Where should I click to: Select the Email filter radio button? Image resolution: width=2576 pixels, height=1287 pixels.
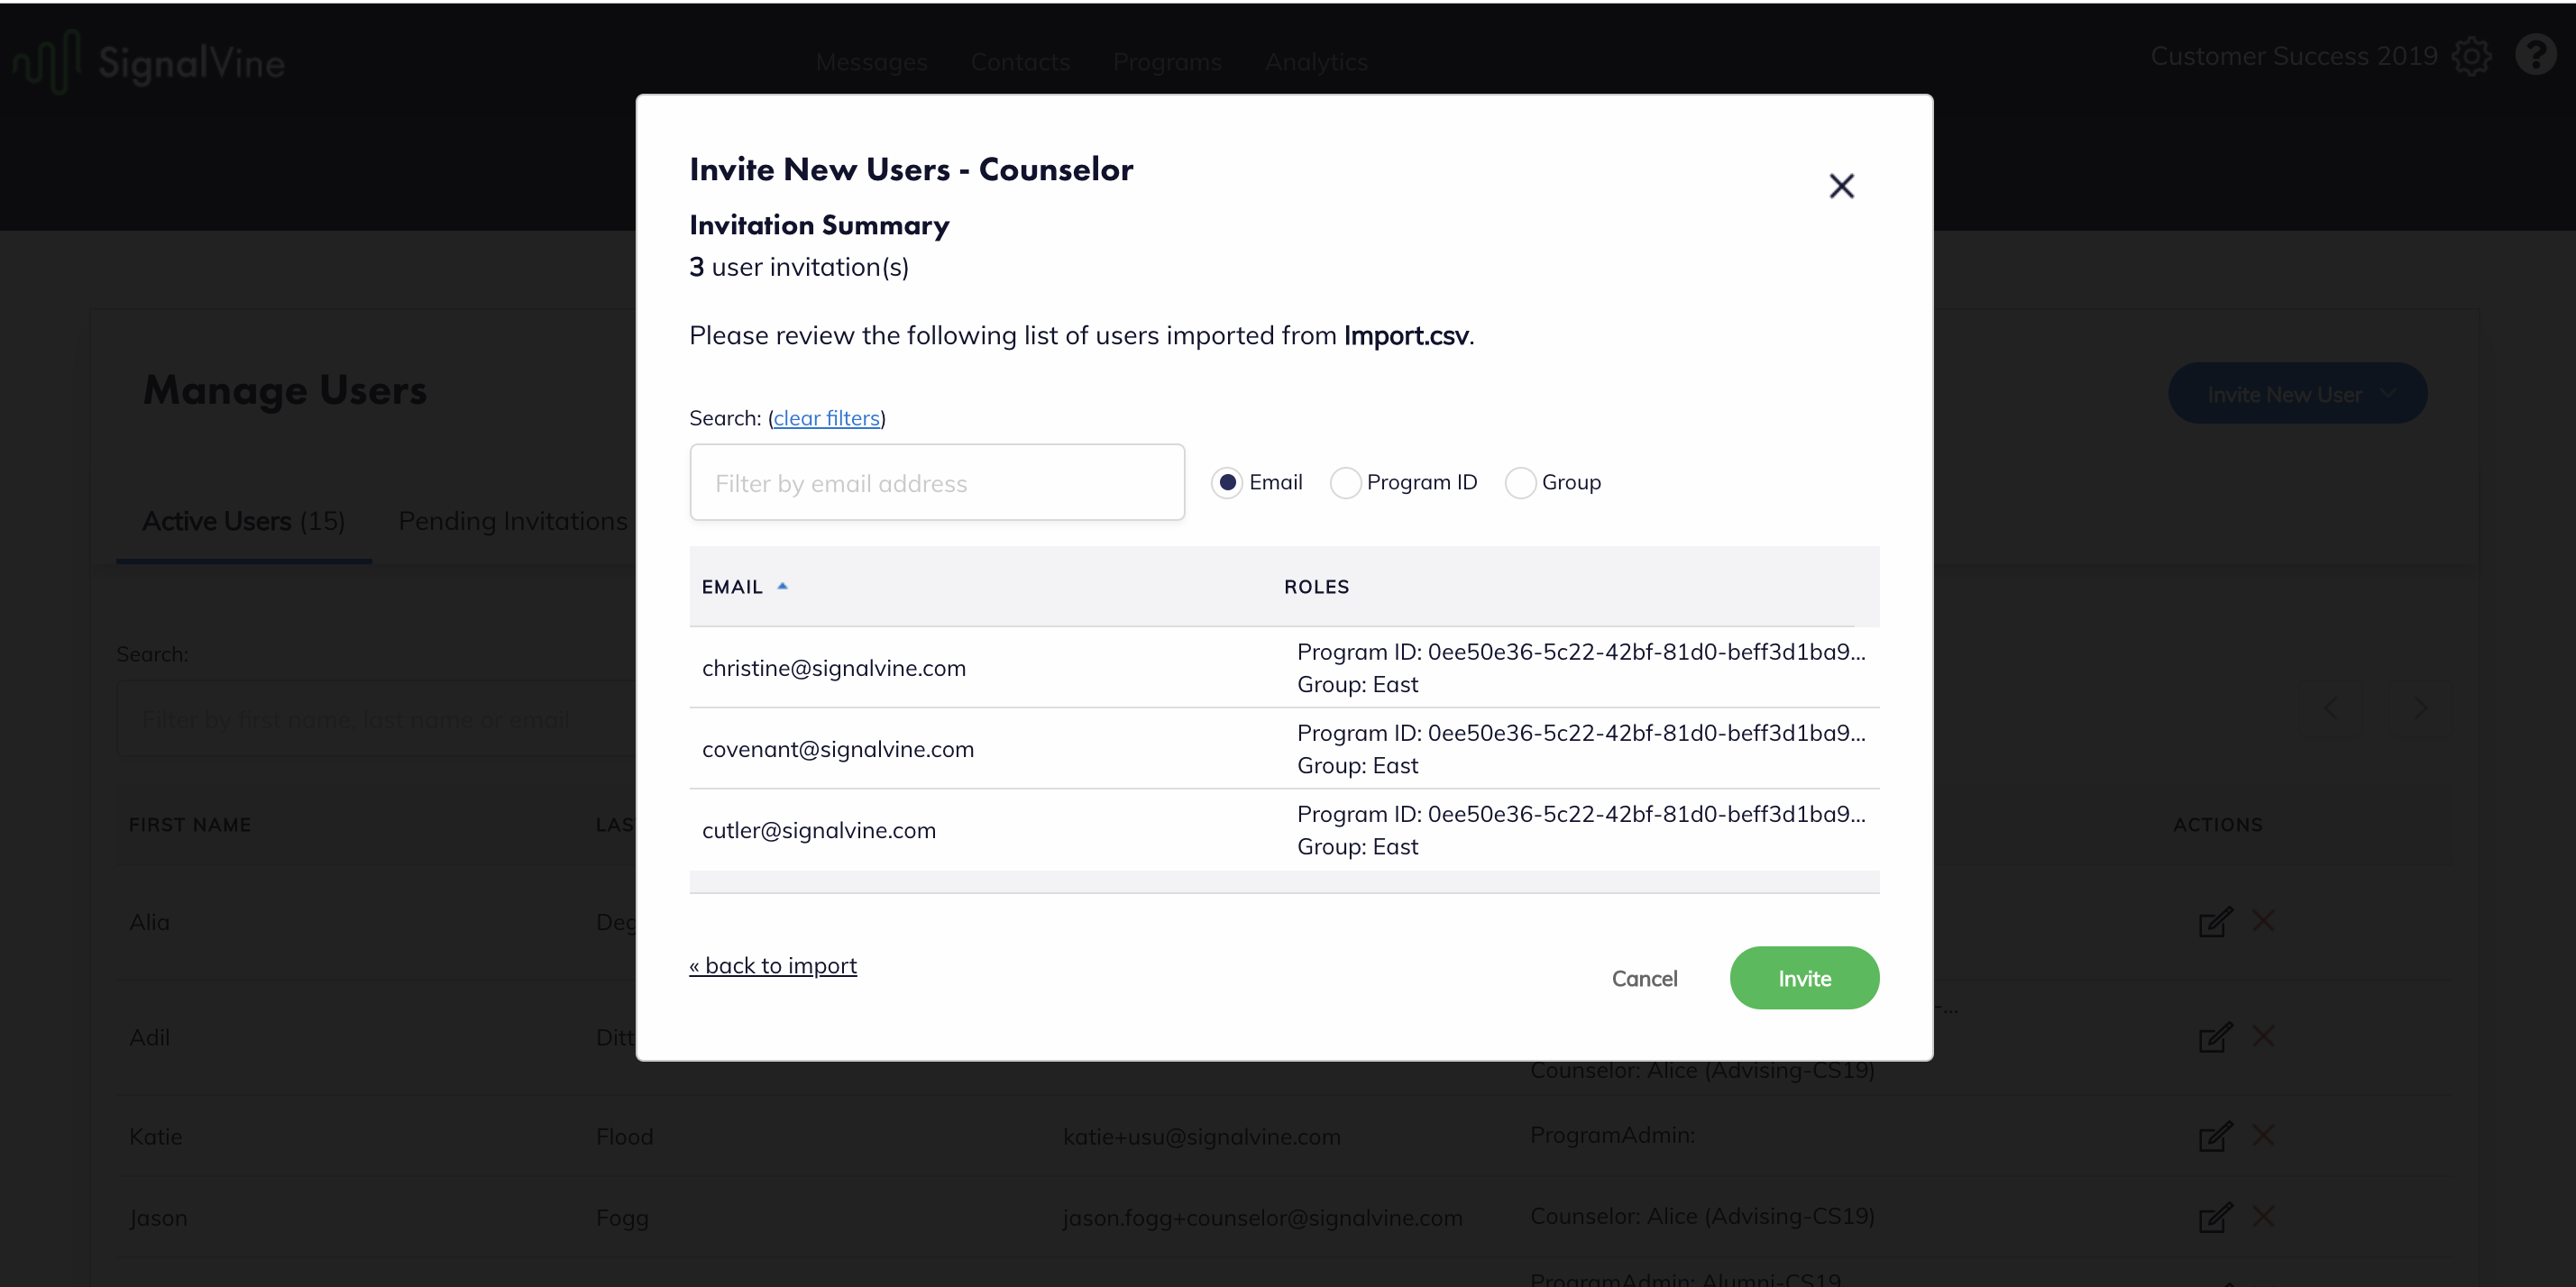[x=1227, y=483]
